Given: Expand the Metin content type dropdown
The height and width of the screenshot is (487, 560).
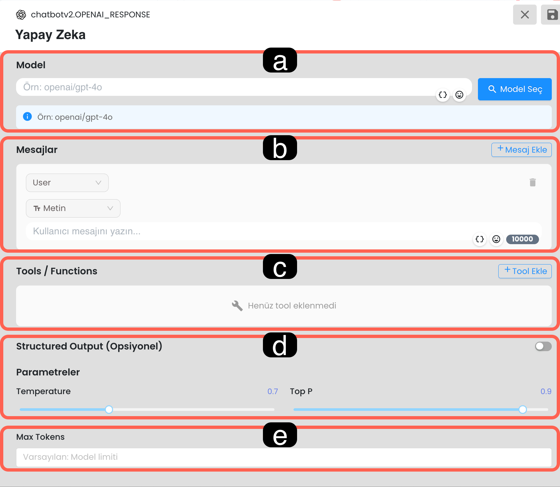Looking at the screenshot, I should point(73,208).
